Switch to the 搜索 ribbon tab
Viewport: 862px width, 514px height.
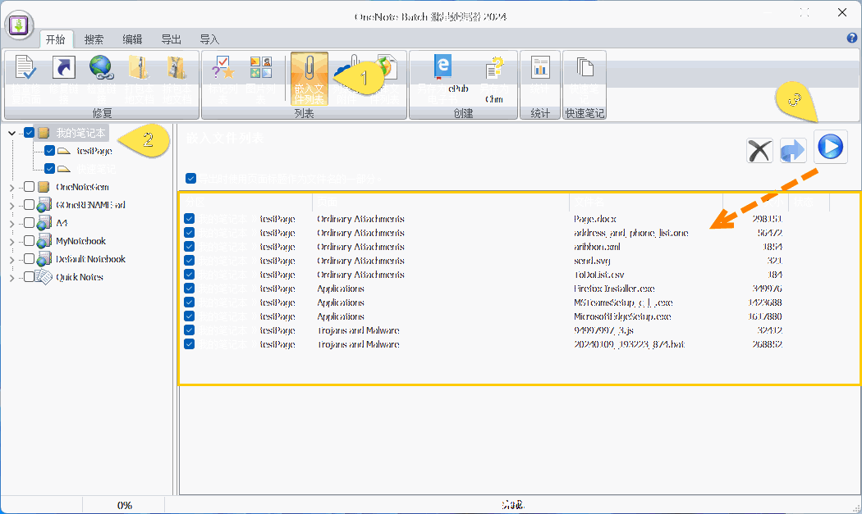94,39
